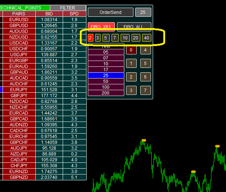The width and height of the screenshot is (226, 192).
Task: Select value 10 in the purple list
Action: click(x=106, y=64)
